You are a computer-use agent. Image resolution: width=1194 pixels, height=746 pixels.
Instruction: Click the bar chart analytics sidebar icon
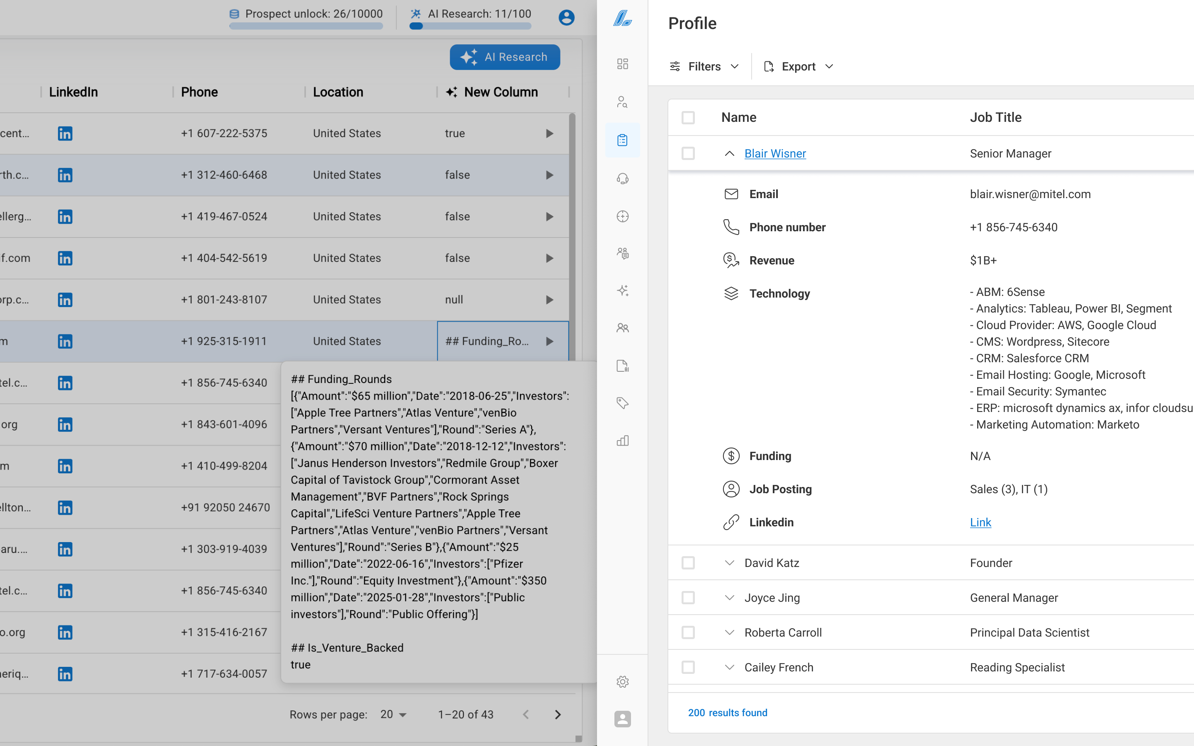(x=622, y=441)
